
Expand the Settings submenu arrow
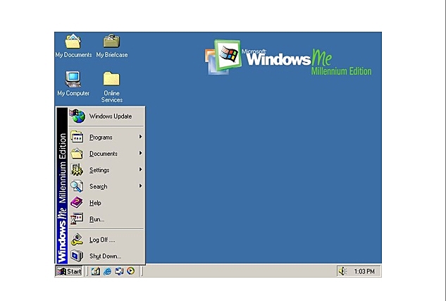click(x=140, y=170)
